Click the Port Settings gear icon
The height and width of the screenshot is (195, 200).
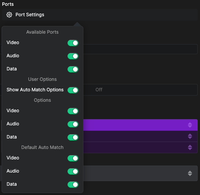[9, 15]
